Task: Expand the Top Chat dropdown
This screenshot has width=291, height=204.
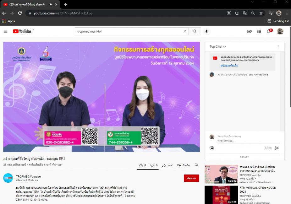Action: click(x=218, y=47)
